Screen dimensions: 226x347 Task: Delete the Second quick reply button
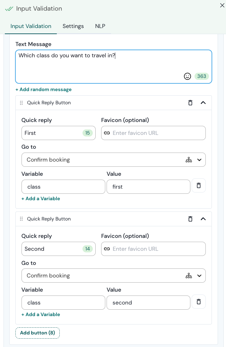coord(190,219)
